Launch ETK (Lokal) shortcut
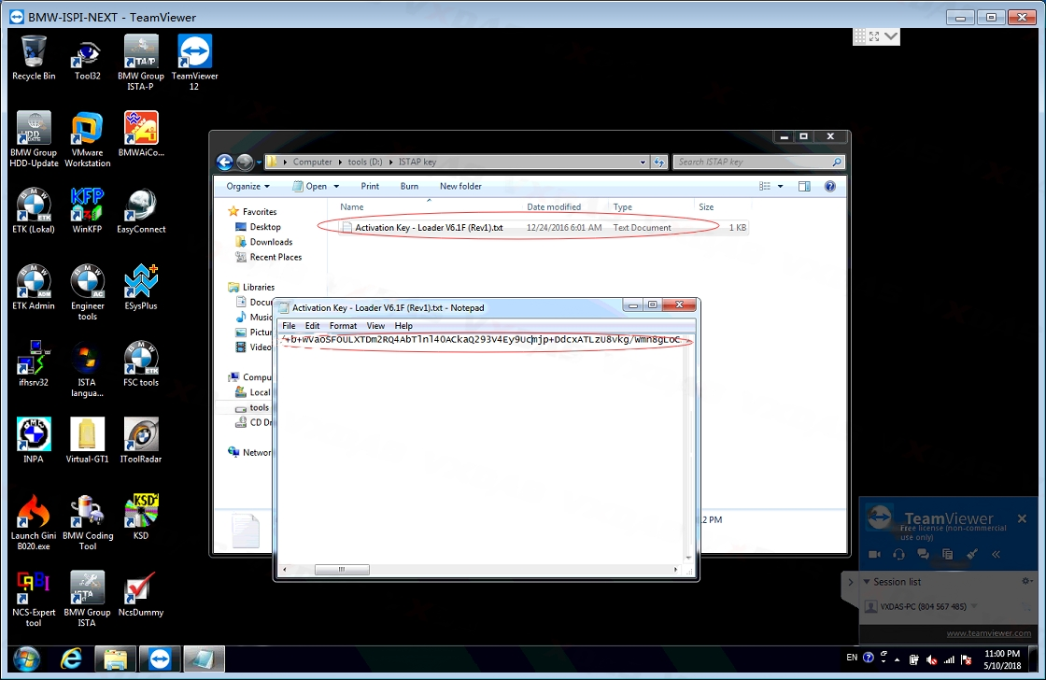 (34, 211)
